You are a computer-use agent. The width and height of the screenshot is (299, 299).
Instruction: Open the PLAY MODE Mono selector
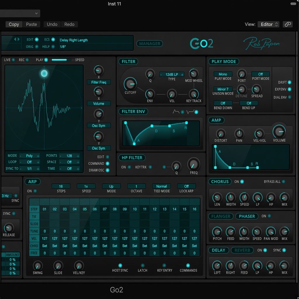[223, 74]
